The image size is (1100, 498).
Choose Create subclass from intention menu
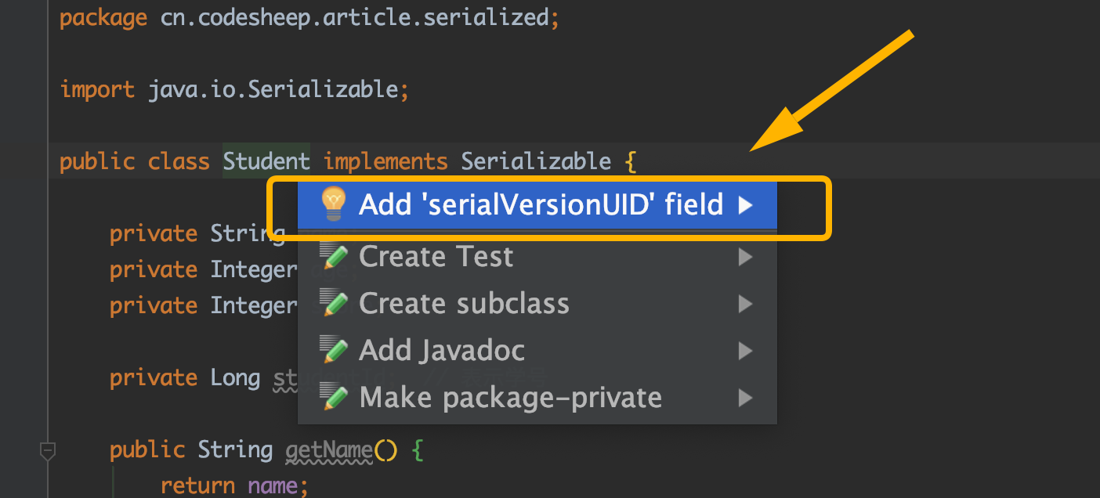coord(464,304)
